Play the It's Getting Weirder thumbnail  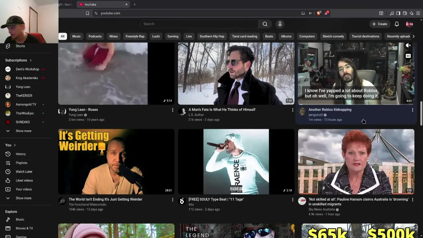[x=116, y=162]
